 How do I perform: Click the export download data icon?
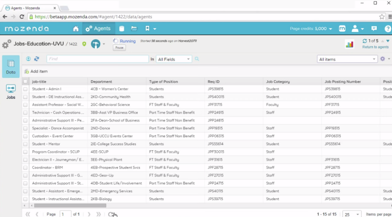[x=28, y=59]
